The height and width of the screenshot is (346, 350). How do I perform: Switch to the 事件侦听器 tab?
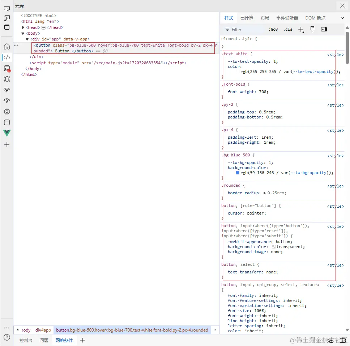[287, 18]
